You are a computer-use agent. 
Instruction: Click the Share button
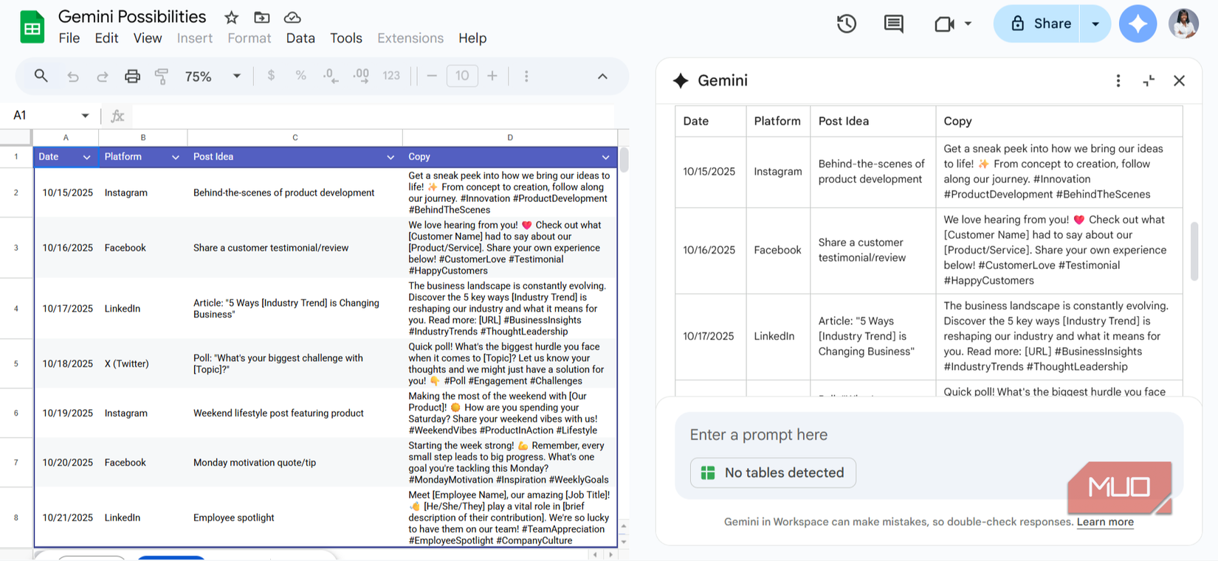pyautogui.click(x=1037, y=24)
